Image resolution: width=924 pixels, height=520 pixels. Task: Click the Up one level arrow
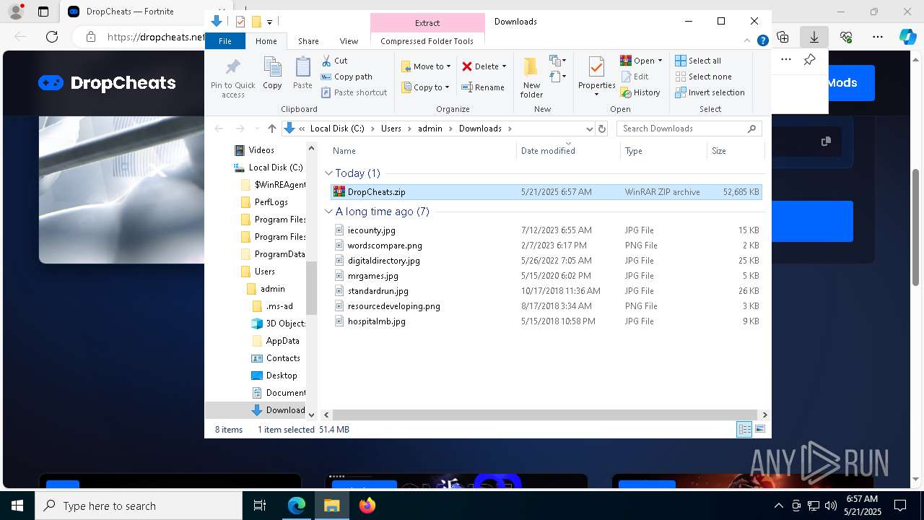271,129
